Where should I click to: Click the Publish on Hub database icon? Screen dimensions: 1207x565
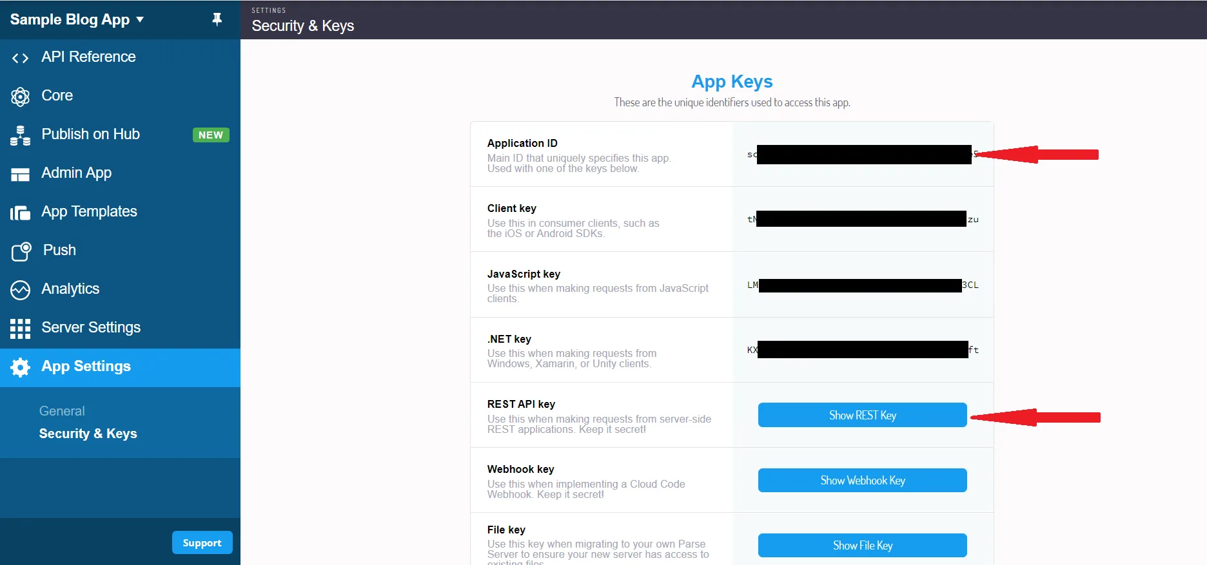tap(20, 135)
